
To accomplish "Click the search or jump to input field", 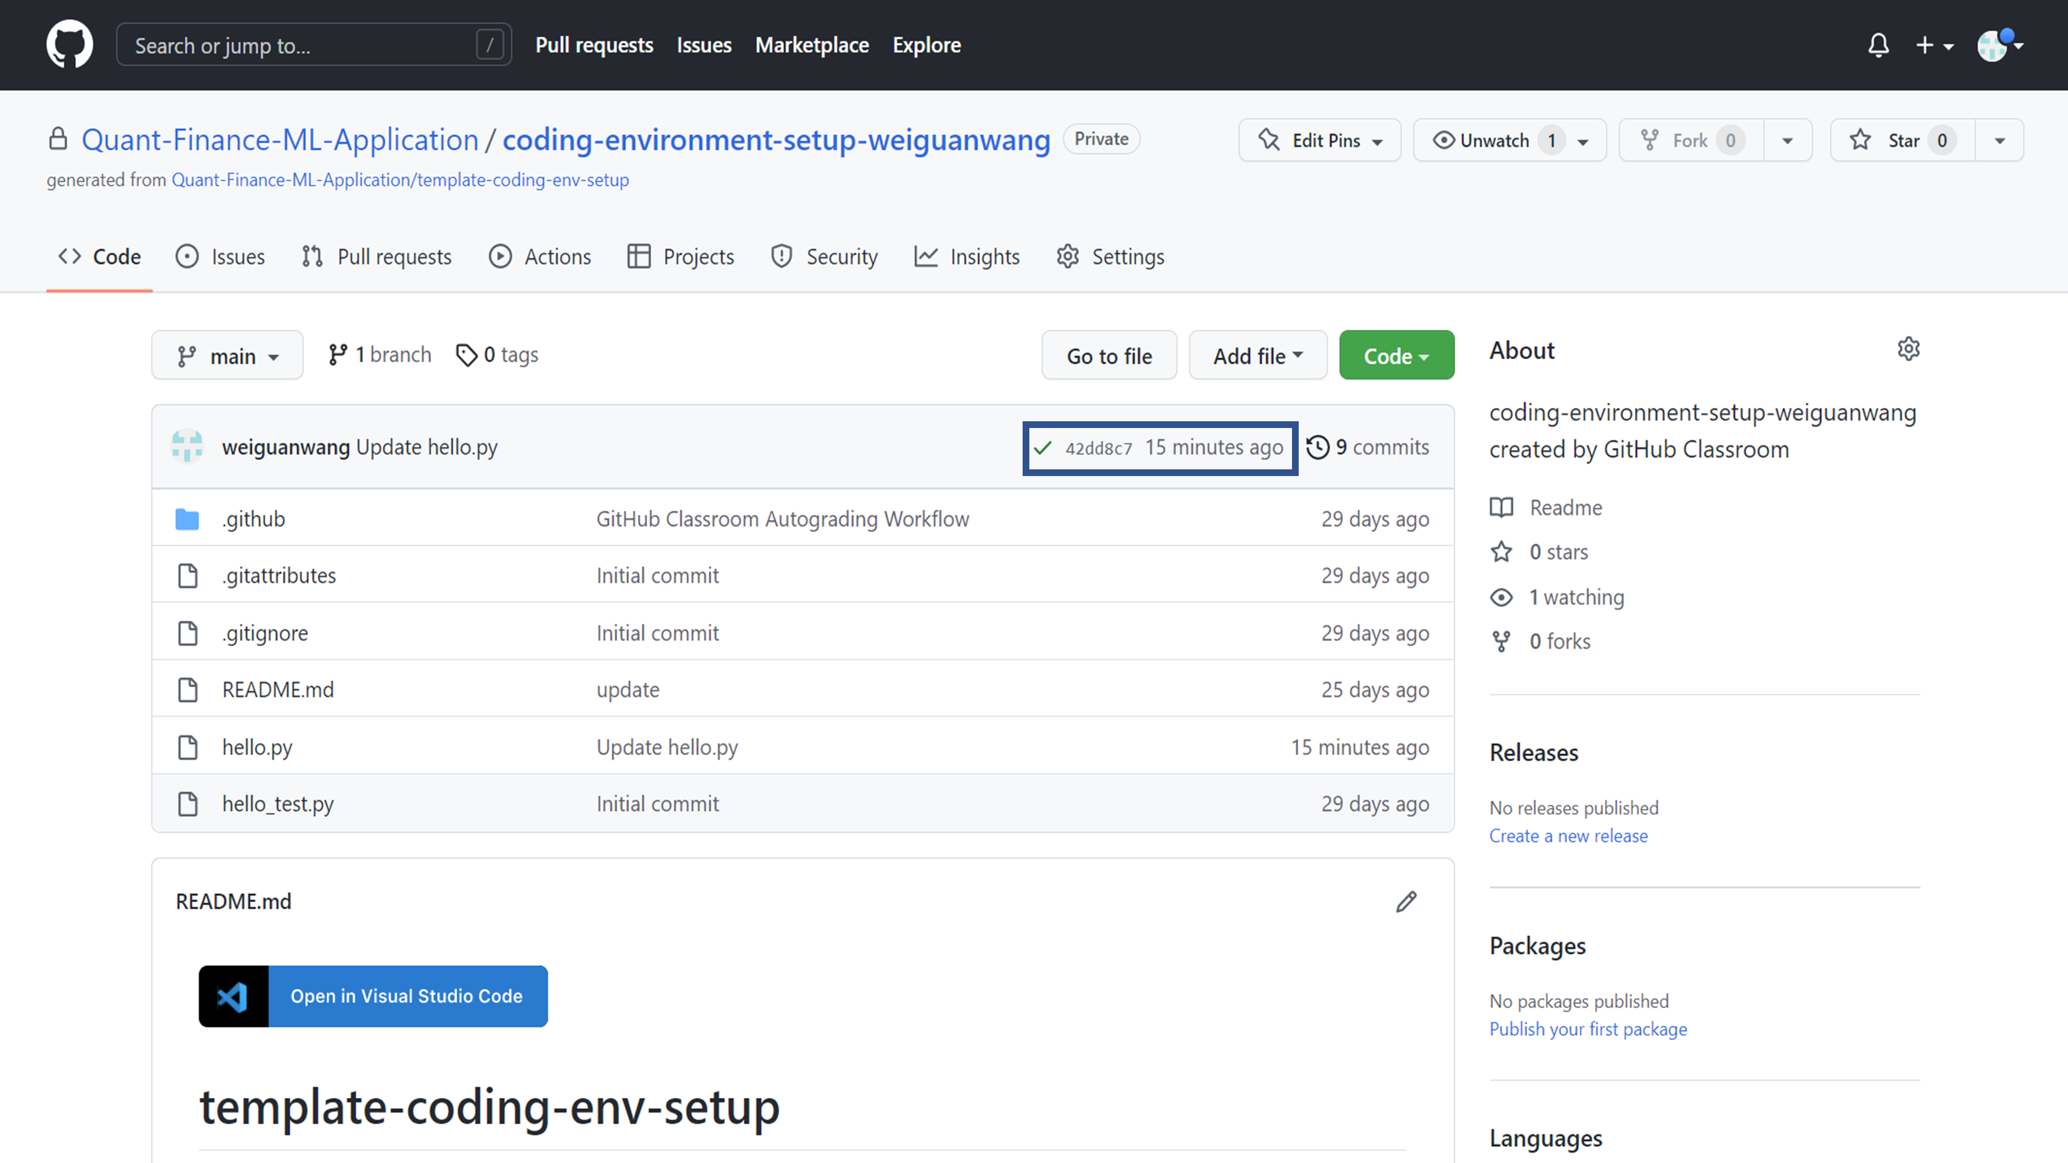I will click(x=312, y=44).
